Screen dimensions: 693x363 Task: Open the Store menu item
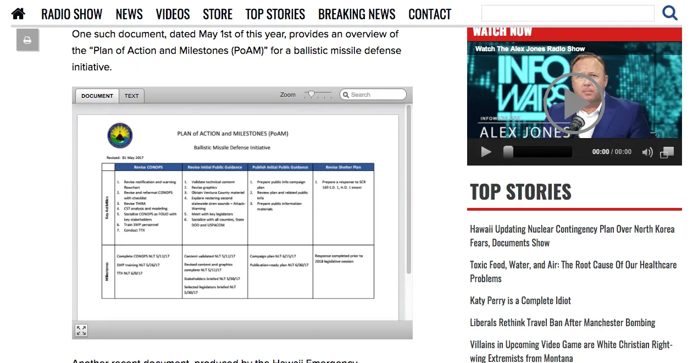(218, 14)
